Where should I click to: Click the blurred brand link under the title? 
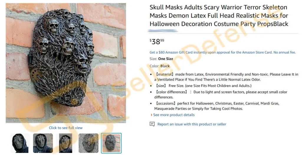point(163,31)
